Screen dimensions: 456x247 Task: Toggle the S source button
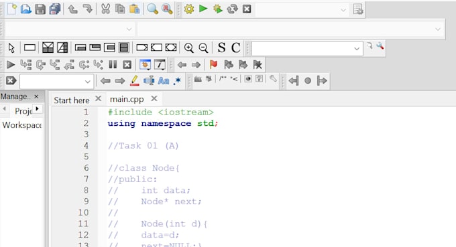[x=221, y=48]
